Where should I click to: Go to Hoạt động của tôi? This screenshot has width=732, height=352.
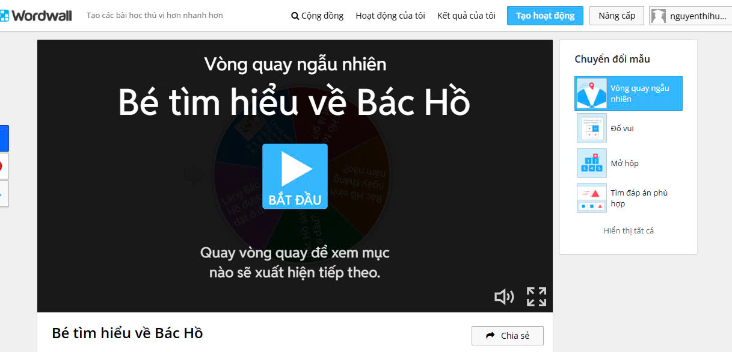click(x=390, y=16)
